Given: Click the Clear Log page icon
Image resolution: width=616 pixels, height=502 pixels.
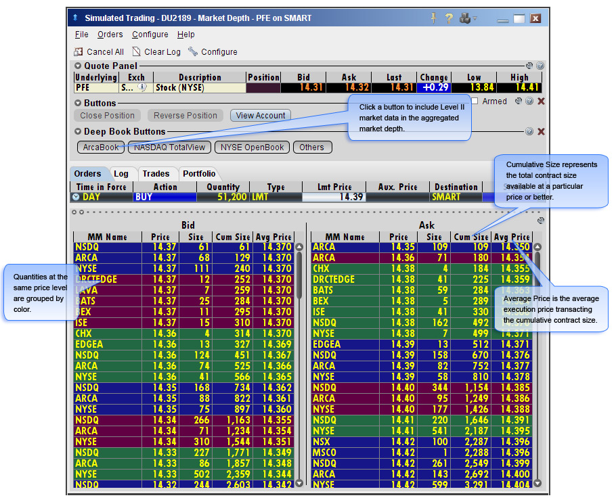Looking at the screenshot, I should [136, 52].
